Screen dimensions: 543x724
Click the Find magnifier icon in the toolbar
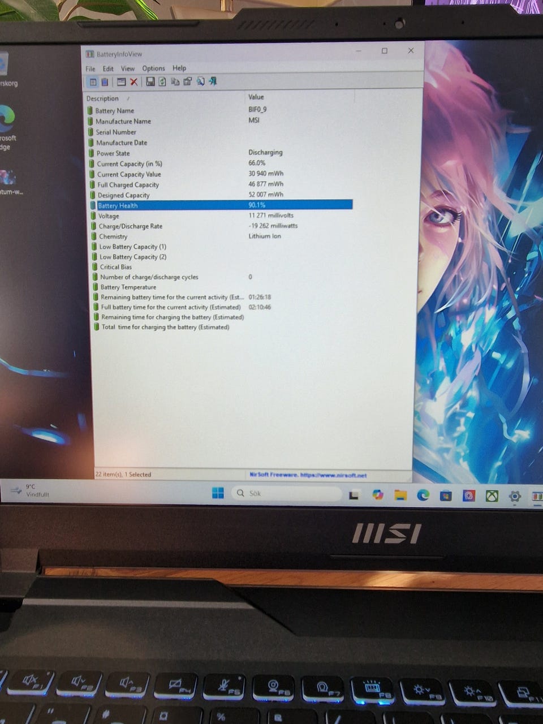(200, 82)
